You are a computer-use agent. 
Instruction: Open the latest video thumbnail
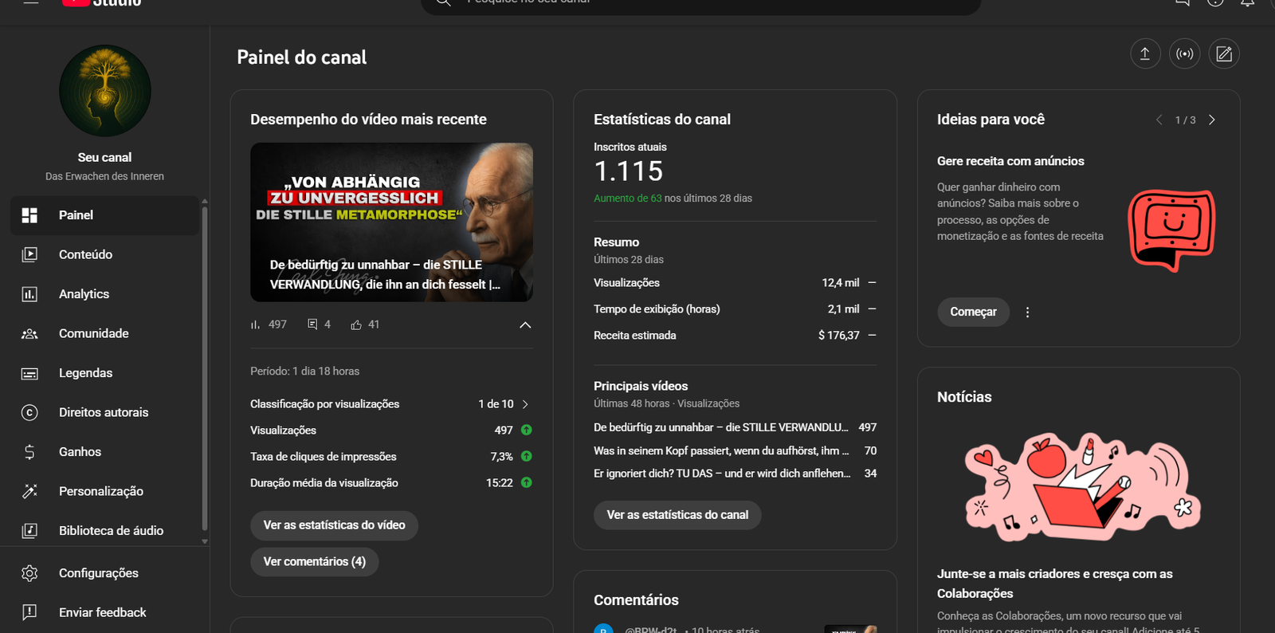coord(391,222)
